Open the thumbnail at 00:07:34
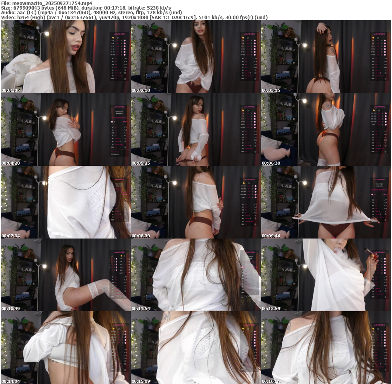The width and height of the screenshot is (392, 384). click(x=65, y=202)
